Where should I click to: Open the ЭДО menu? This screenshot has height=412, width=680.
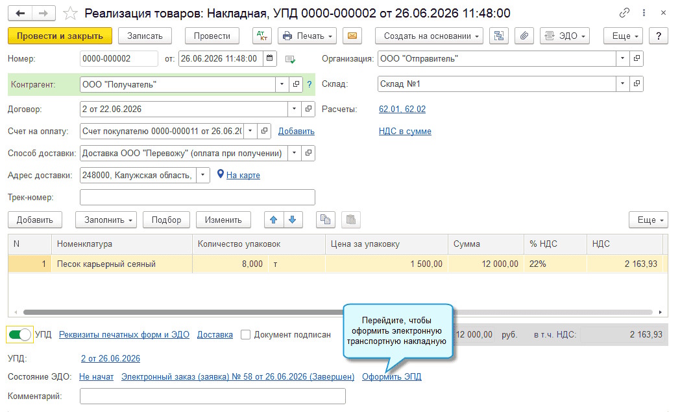pos(565,36)
